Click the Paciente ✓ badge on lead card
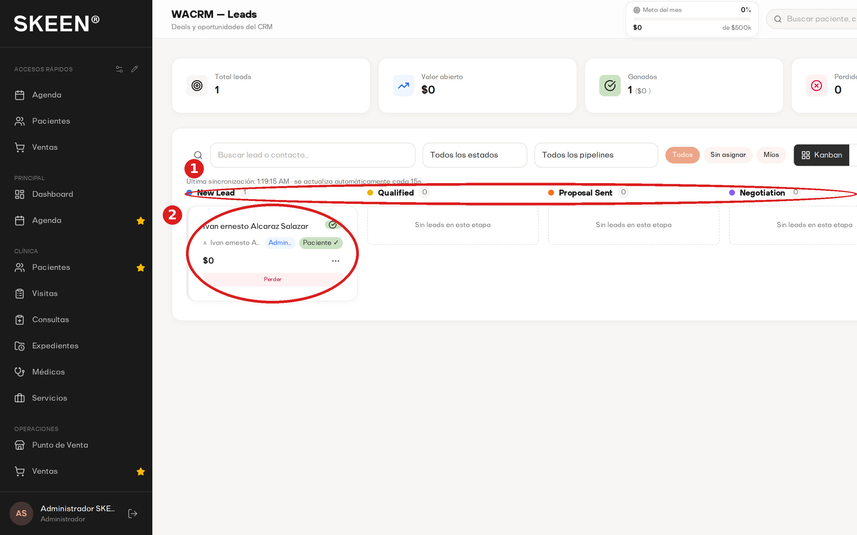 [321, 243]
